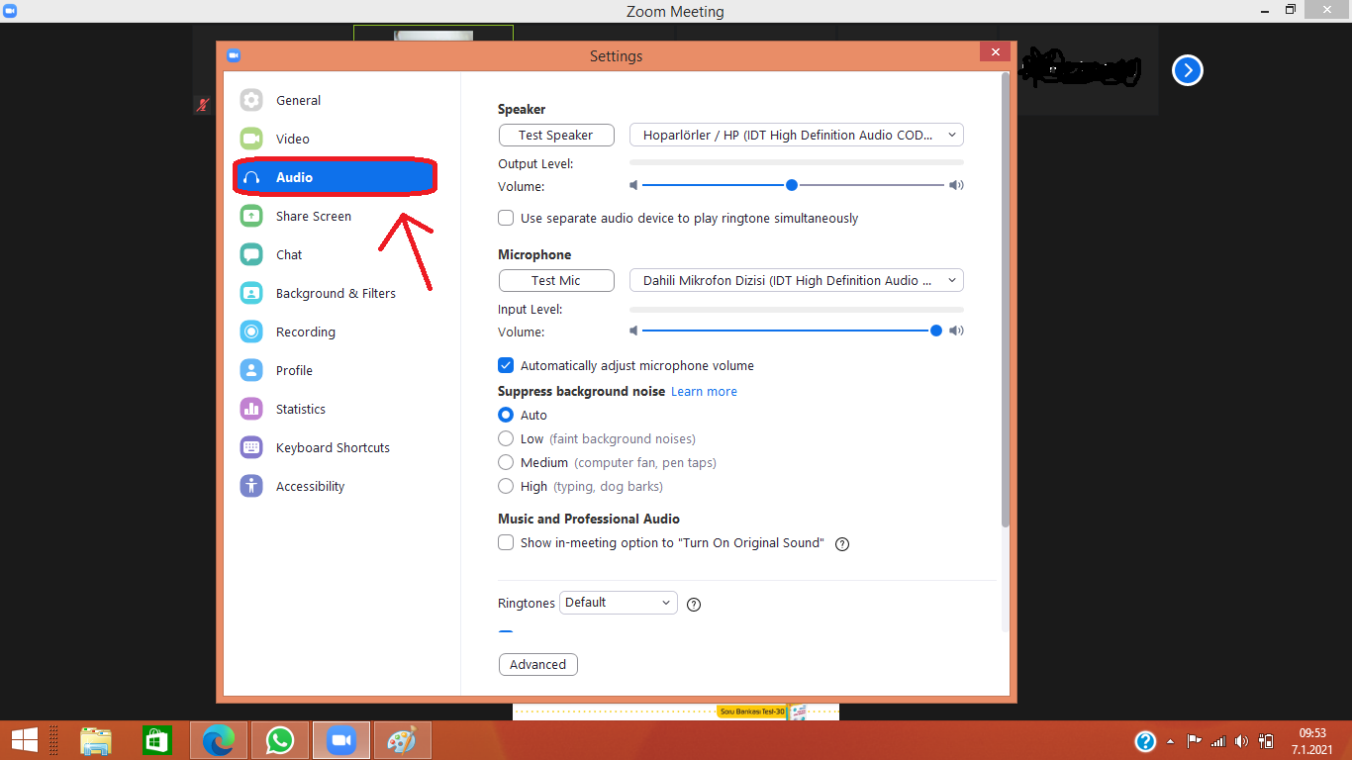The image size is (1352, 760).
Task: Open File Explorer from taskbar
Action: [x=96, y=740]
